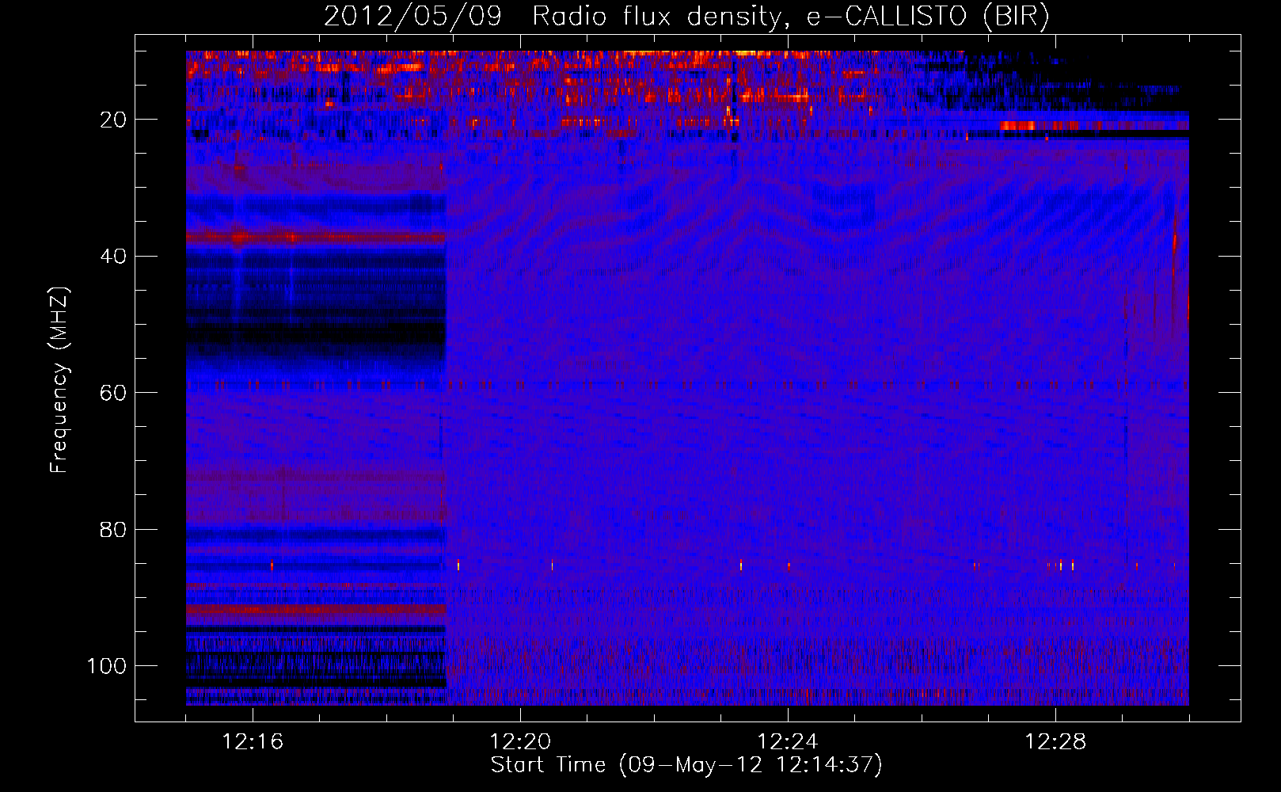The image size is (1281, 792).
Task: Click the 20 MHz frequency tick label
Action: [113, 120]
